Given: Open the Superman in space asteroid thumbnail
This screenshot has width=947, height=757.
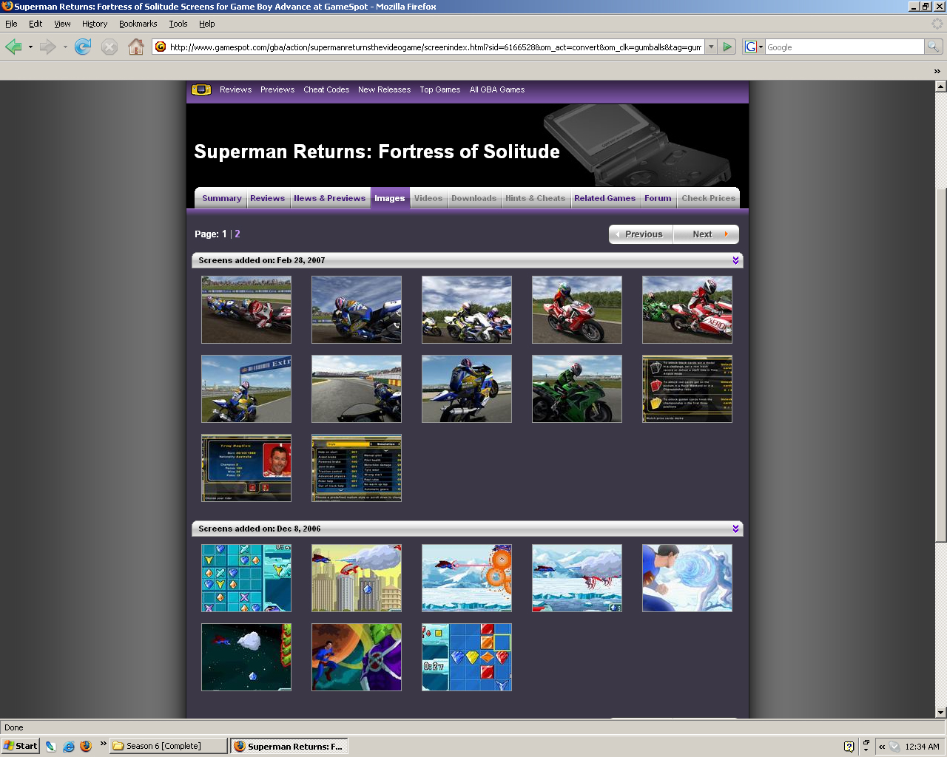Looking at the screenshot, I should [246, 657].
